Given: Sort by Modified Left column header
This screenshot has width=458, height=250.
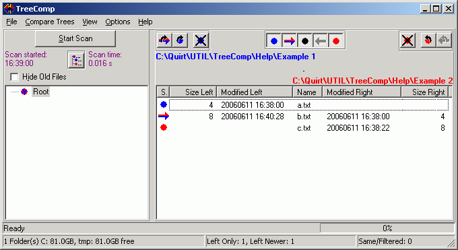Looking at the screenshot, I should (x=255, y=92).
